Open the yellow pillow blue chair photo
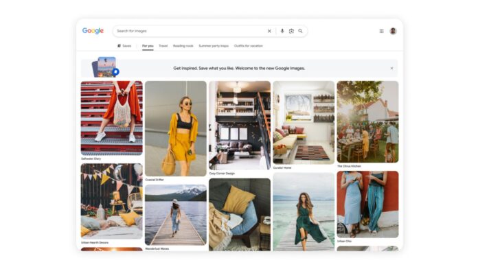This screenshot has width=478, height=269. [x=240, y=215]
